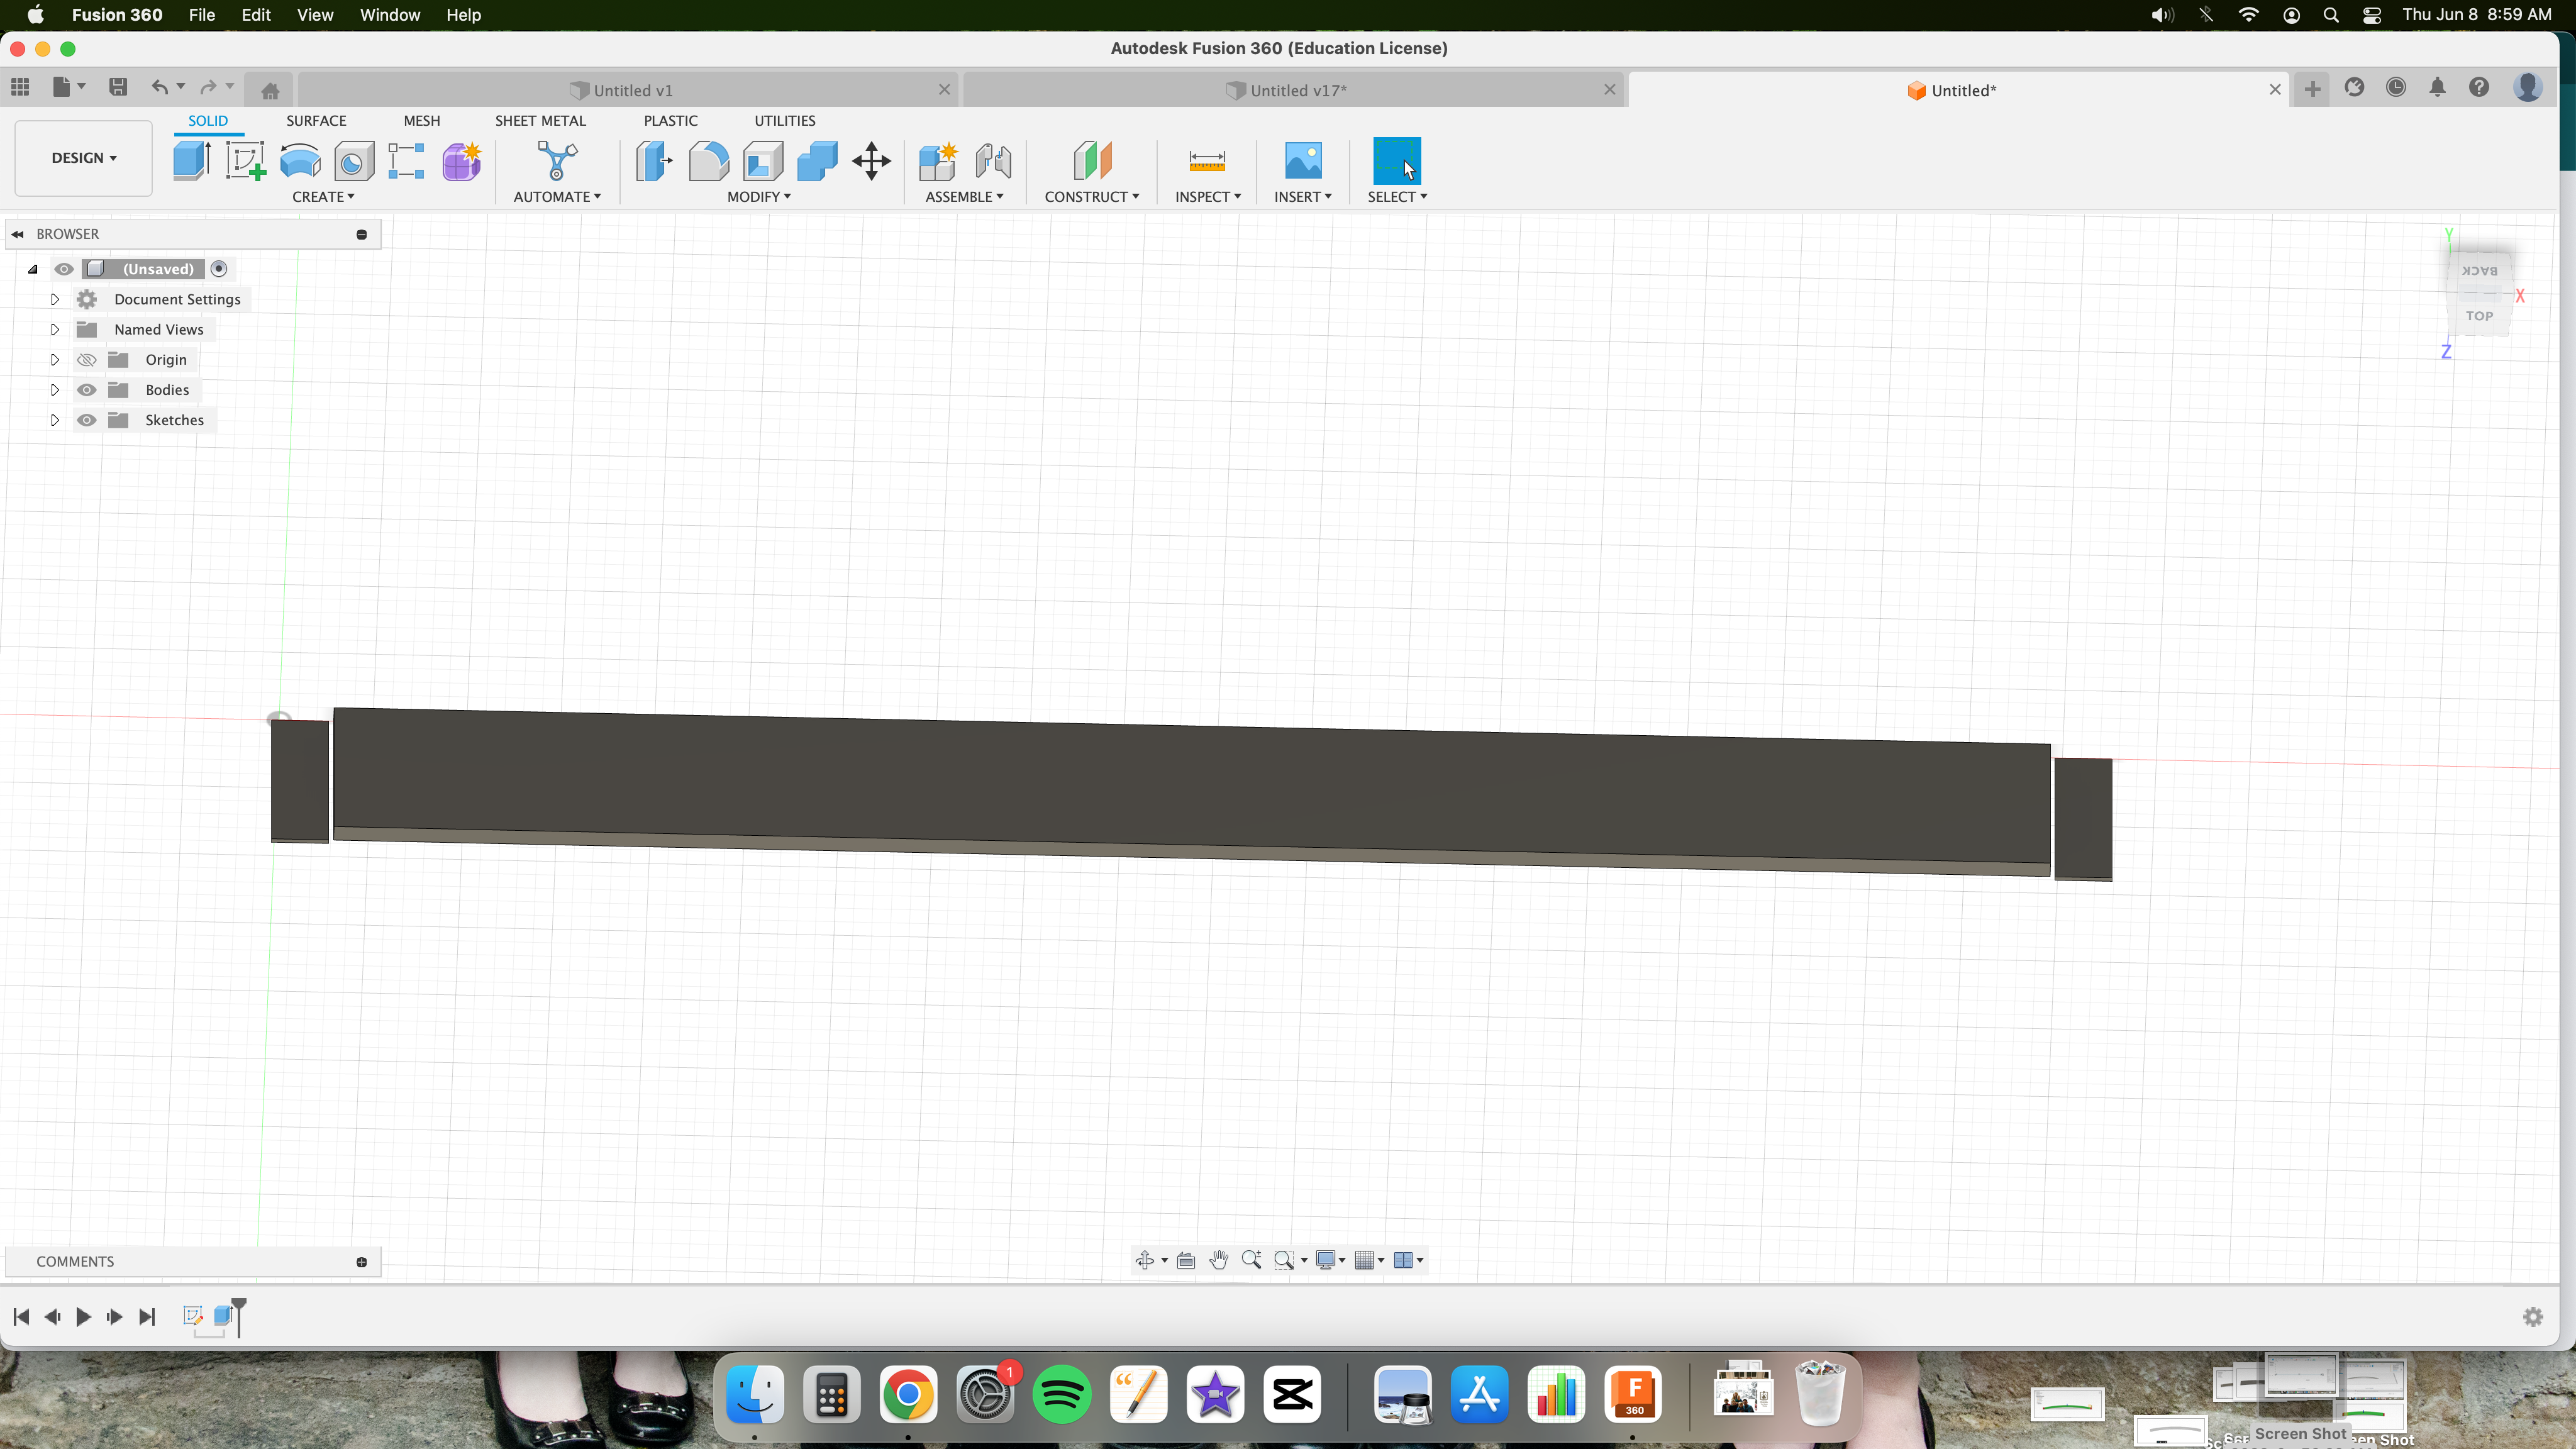The image size is (2576, 1449).
Task: Click the Automate fork icon
Action: pyautogui.click(x=557, y=161)
